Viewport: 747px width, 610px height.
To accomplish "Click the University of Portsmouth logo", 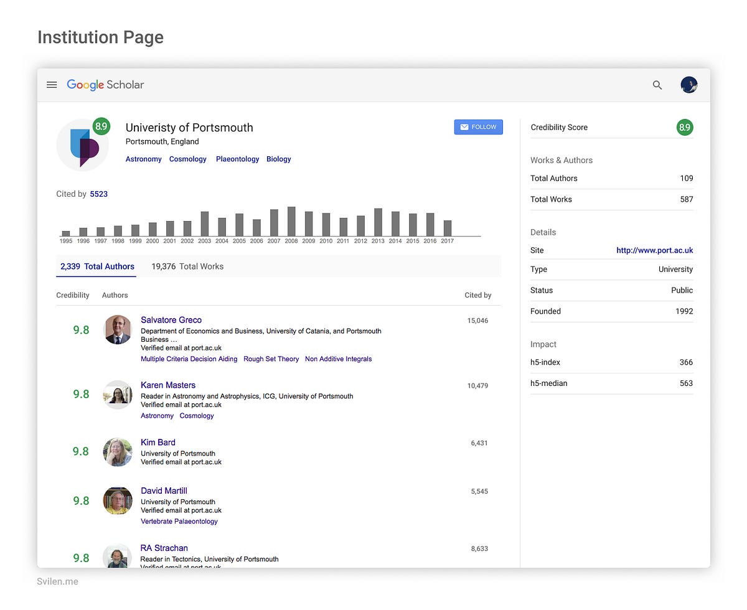I will 82,145.
